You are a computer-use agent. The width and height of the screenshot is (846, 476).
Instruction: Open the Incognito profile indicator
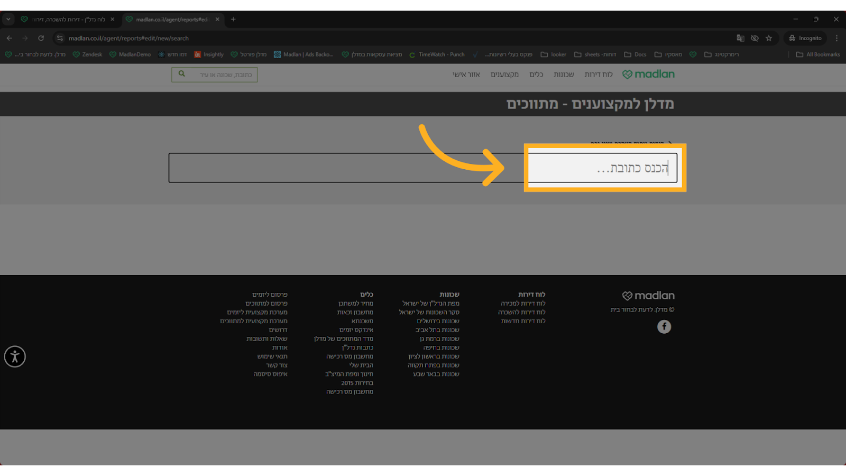[805, 38]
